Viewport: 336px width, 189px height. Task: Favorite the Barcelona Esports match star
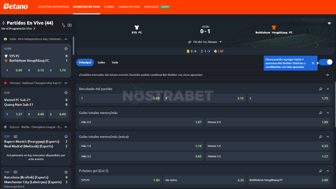point(66,172)
